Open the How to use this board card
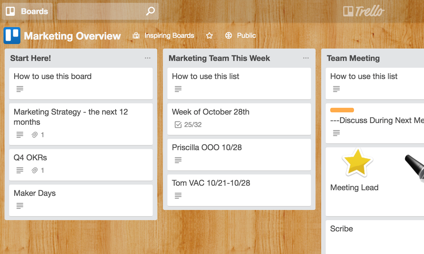 point(52,76)
